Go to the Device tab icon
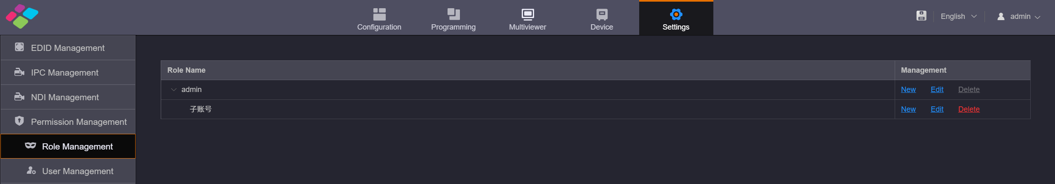The width and height of the screenshot is (1055, 184). (x=602, y=14)
